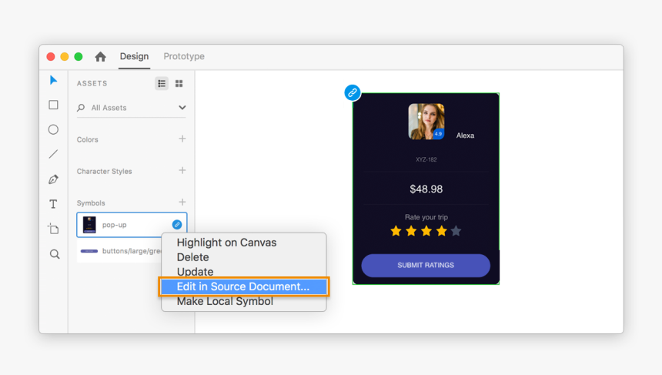
Task: Click the SUBMIT RATINGS button on canvas
Action: coord(426,265)
